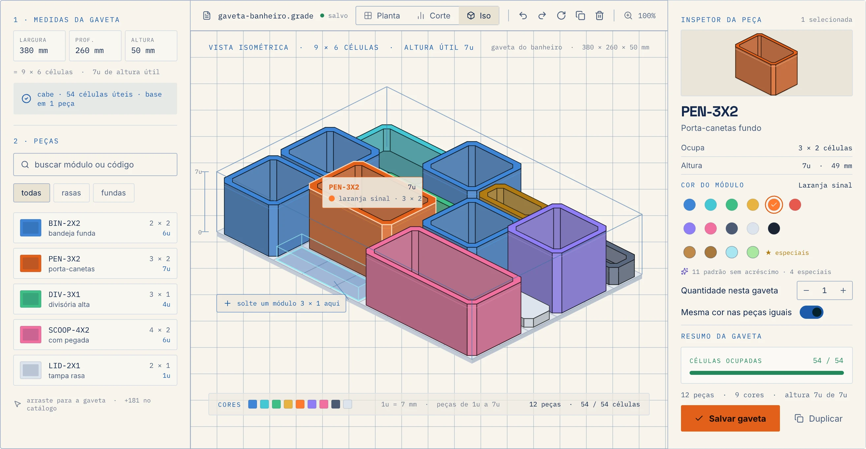This screenshot has height=449, width=866.
Task: Click the Altura 50 mm field
Action: tap(151, 46)
